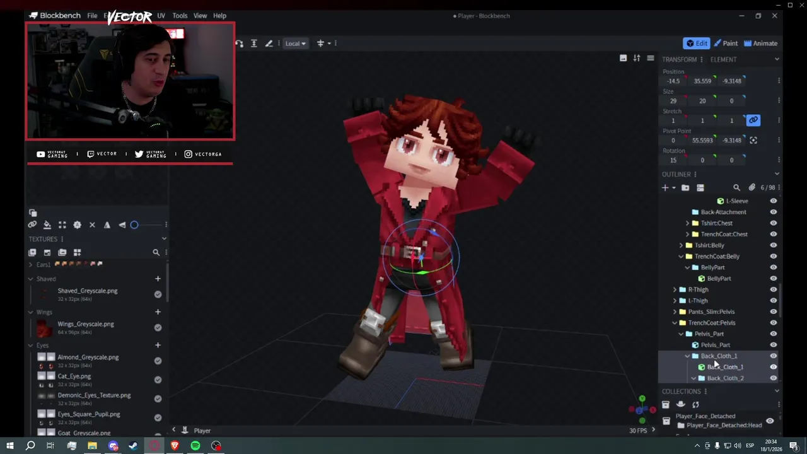Open the View menu

200,16
